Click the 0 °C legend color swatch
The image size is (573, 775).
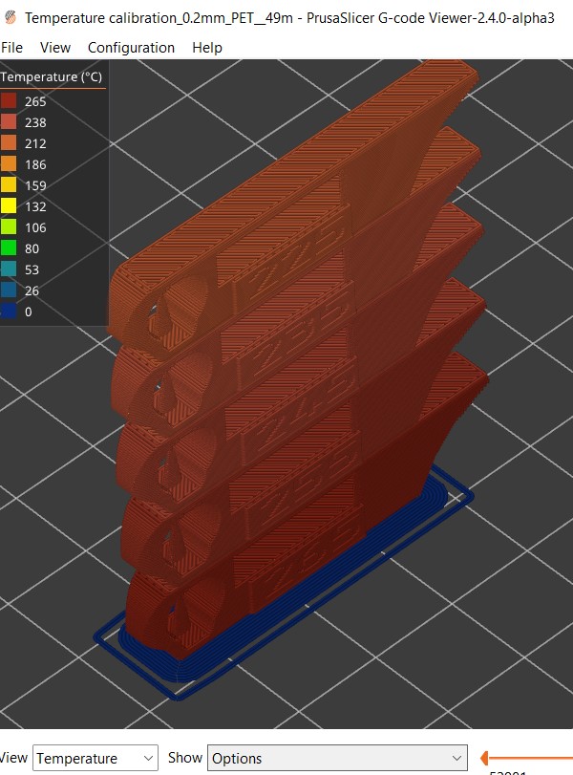point(9,312)
